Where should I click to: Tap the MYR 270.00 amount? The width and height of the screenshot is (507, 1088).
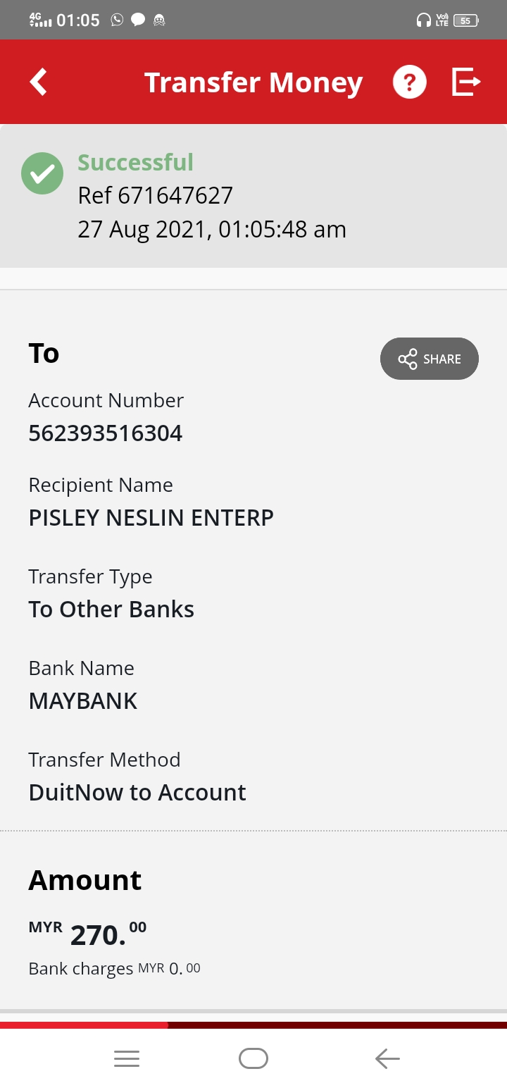pyautogui.click(x=87, y=934)
